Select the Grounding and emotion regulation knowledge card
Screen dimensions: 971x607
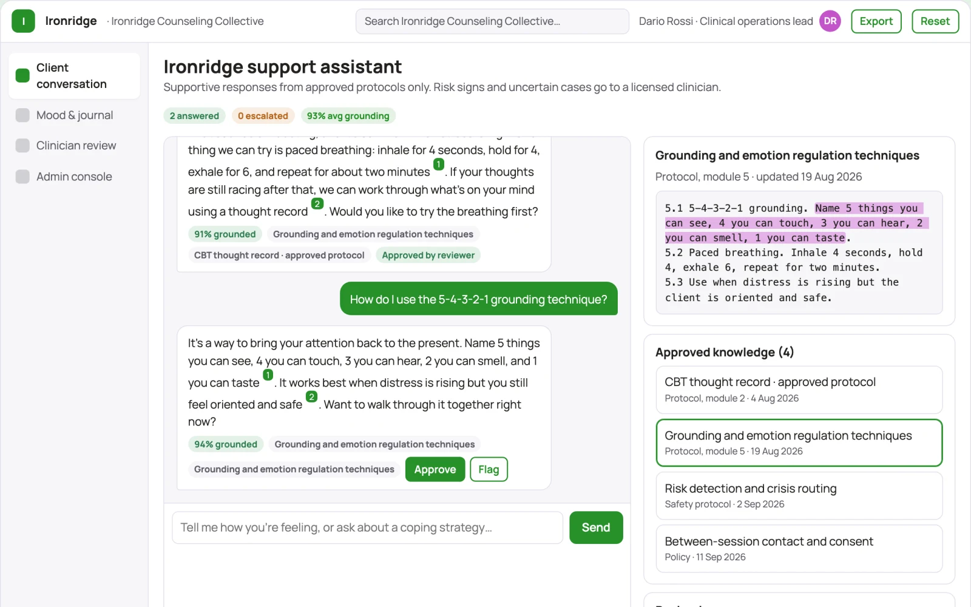[x=799, y=443]
